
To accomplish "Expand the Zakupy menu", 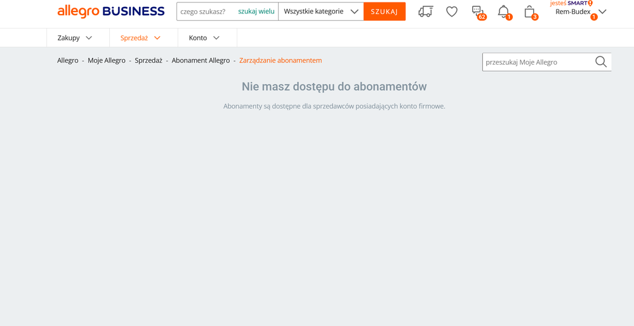I will (75, 38).
